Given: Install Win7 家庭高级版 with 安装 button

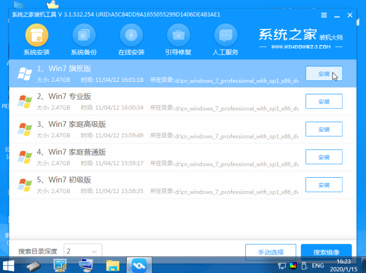Looking at the screenshot, I should click(324, 129).
